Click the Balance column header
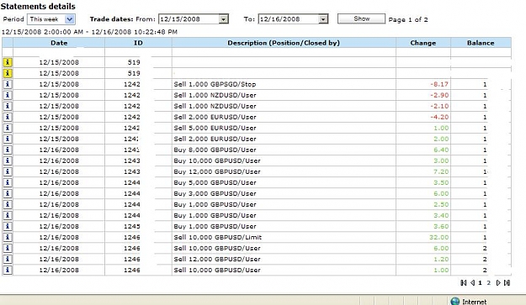 tap(481, 43)
